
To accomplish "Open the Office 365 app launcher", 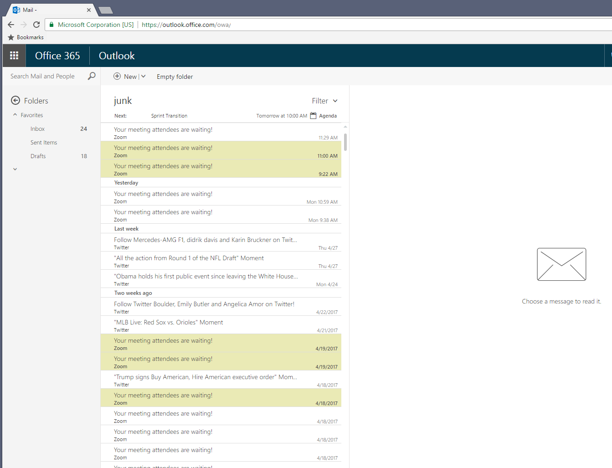I will point(14,55).
